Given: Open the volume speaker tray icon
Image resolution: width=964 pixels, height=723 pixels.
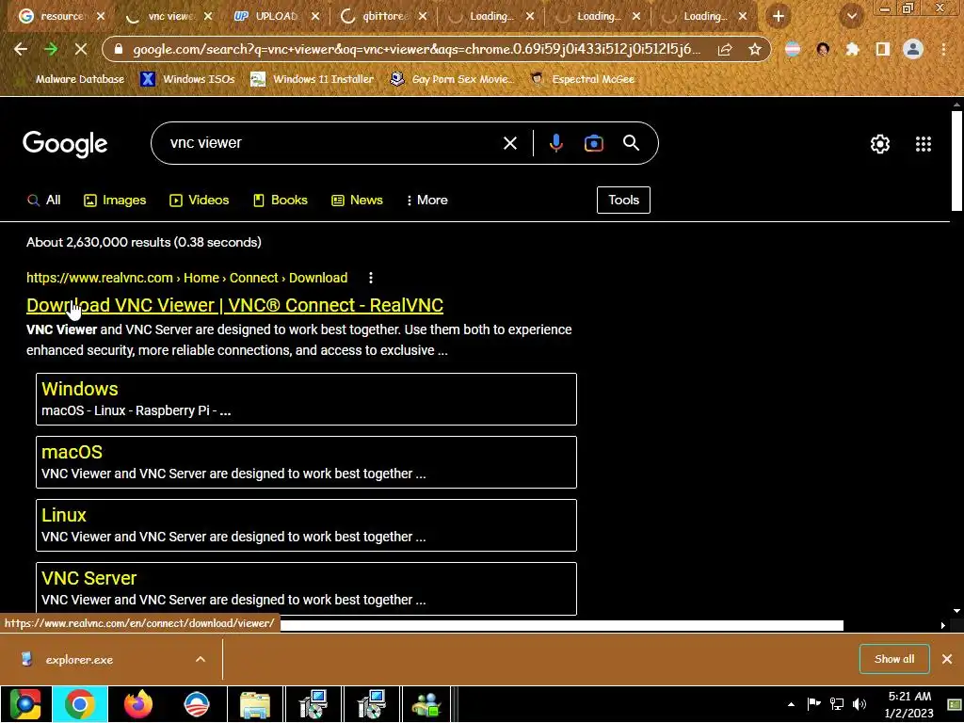Looking at the screenshot, I should tap(860, 704).
